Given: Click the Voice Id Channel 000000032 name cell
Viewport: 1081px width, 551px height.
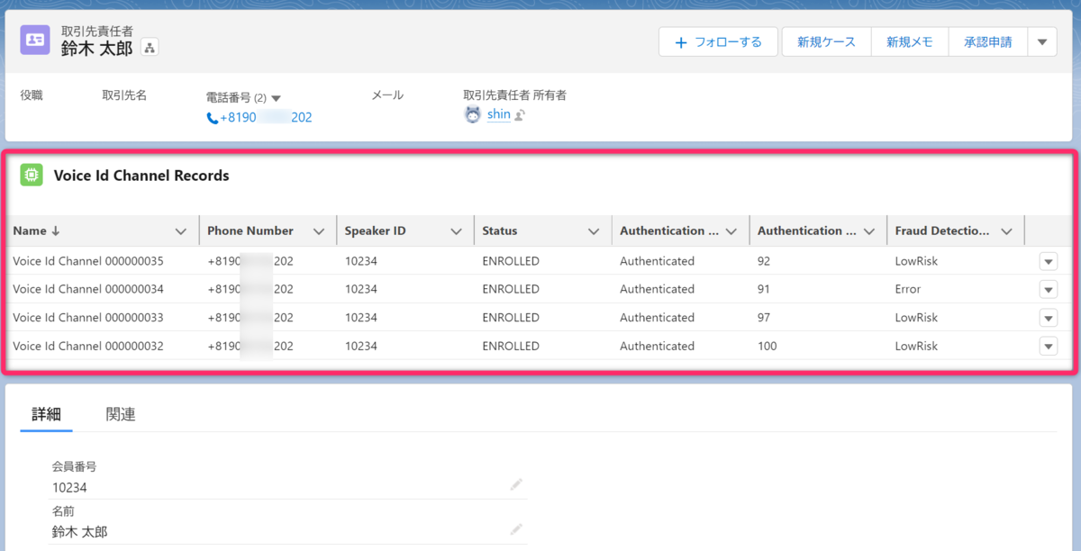Looking at the screenshot, I should [x=88, y=346].
